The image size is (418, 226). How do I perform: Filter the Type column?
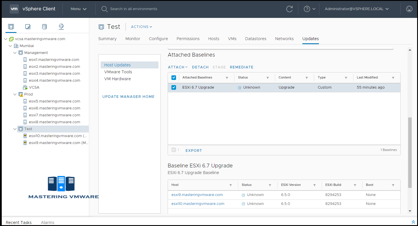coord(346,78)
